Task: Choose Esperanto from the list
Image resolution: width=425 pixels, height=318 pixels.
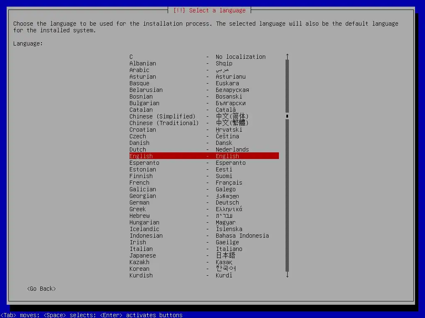Action: 204,163
